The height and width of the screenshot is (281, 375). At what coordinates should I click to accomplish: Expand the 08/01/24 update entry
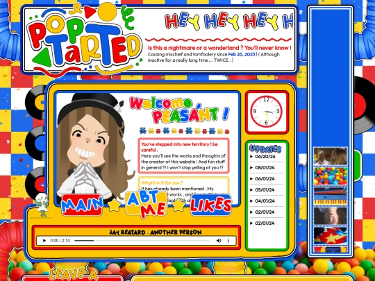[x=265, y=167]
